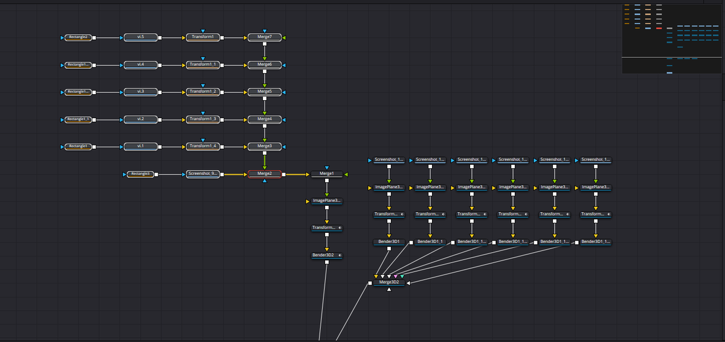The width and height of the screenshot is (725, 342).
Task: Select the Transform1_2 node
Action: 202,92
